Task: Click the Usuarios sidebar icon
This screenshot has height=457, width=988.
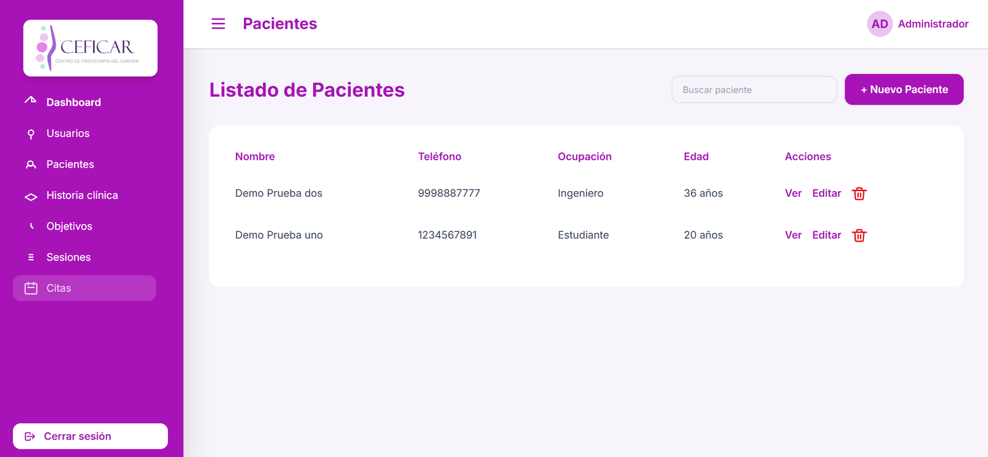Action: click(x=31, y=134)
